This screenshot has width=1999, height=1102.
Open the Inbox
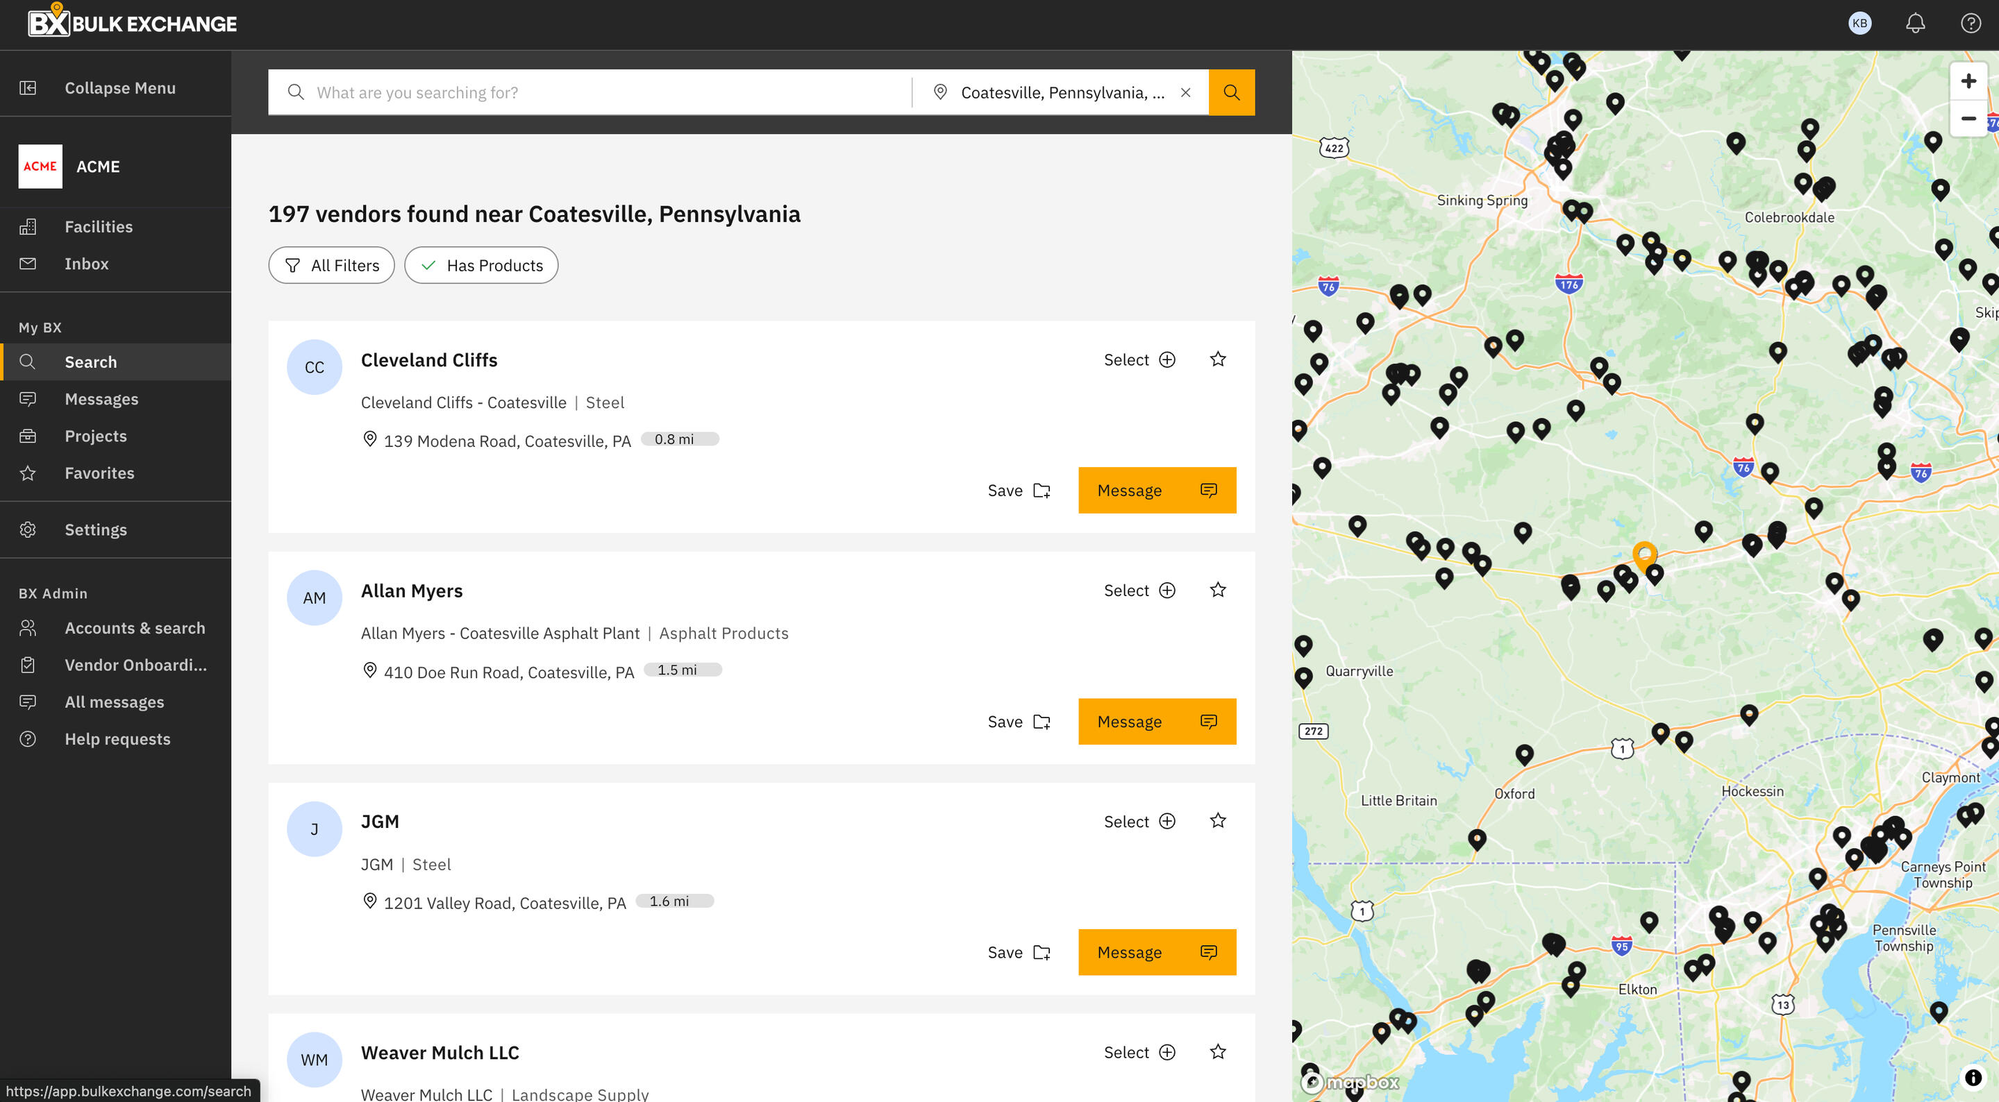116,264
